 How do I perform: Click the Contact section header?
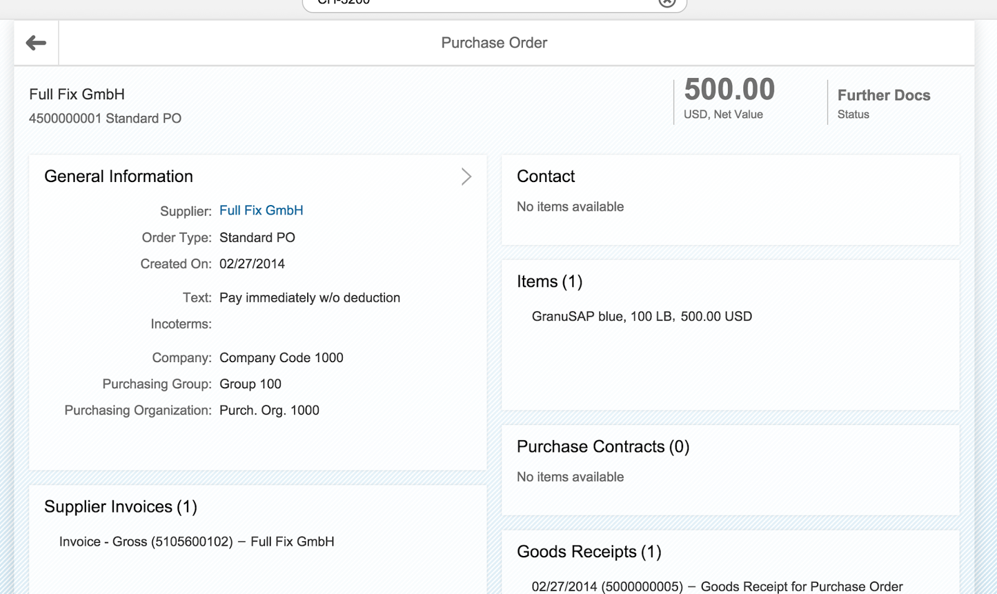tap(545, 176)
